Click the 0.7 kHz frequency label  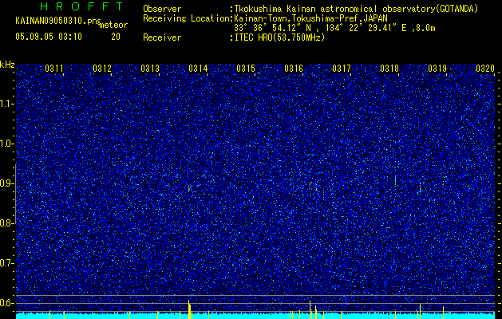click(7, 263)
